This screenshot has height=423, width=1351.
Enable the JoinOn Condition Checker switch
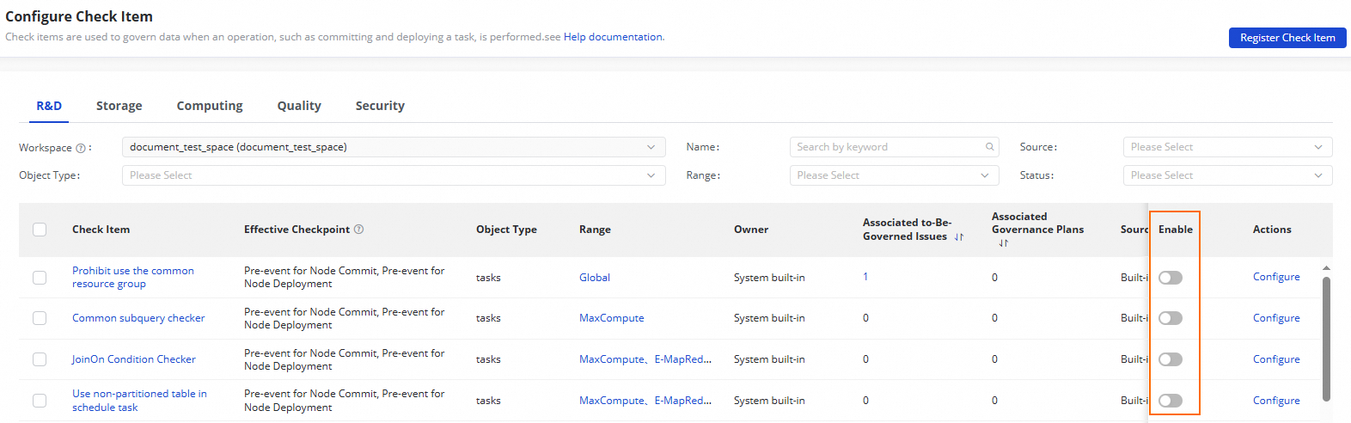click(1171, 359)
